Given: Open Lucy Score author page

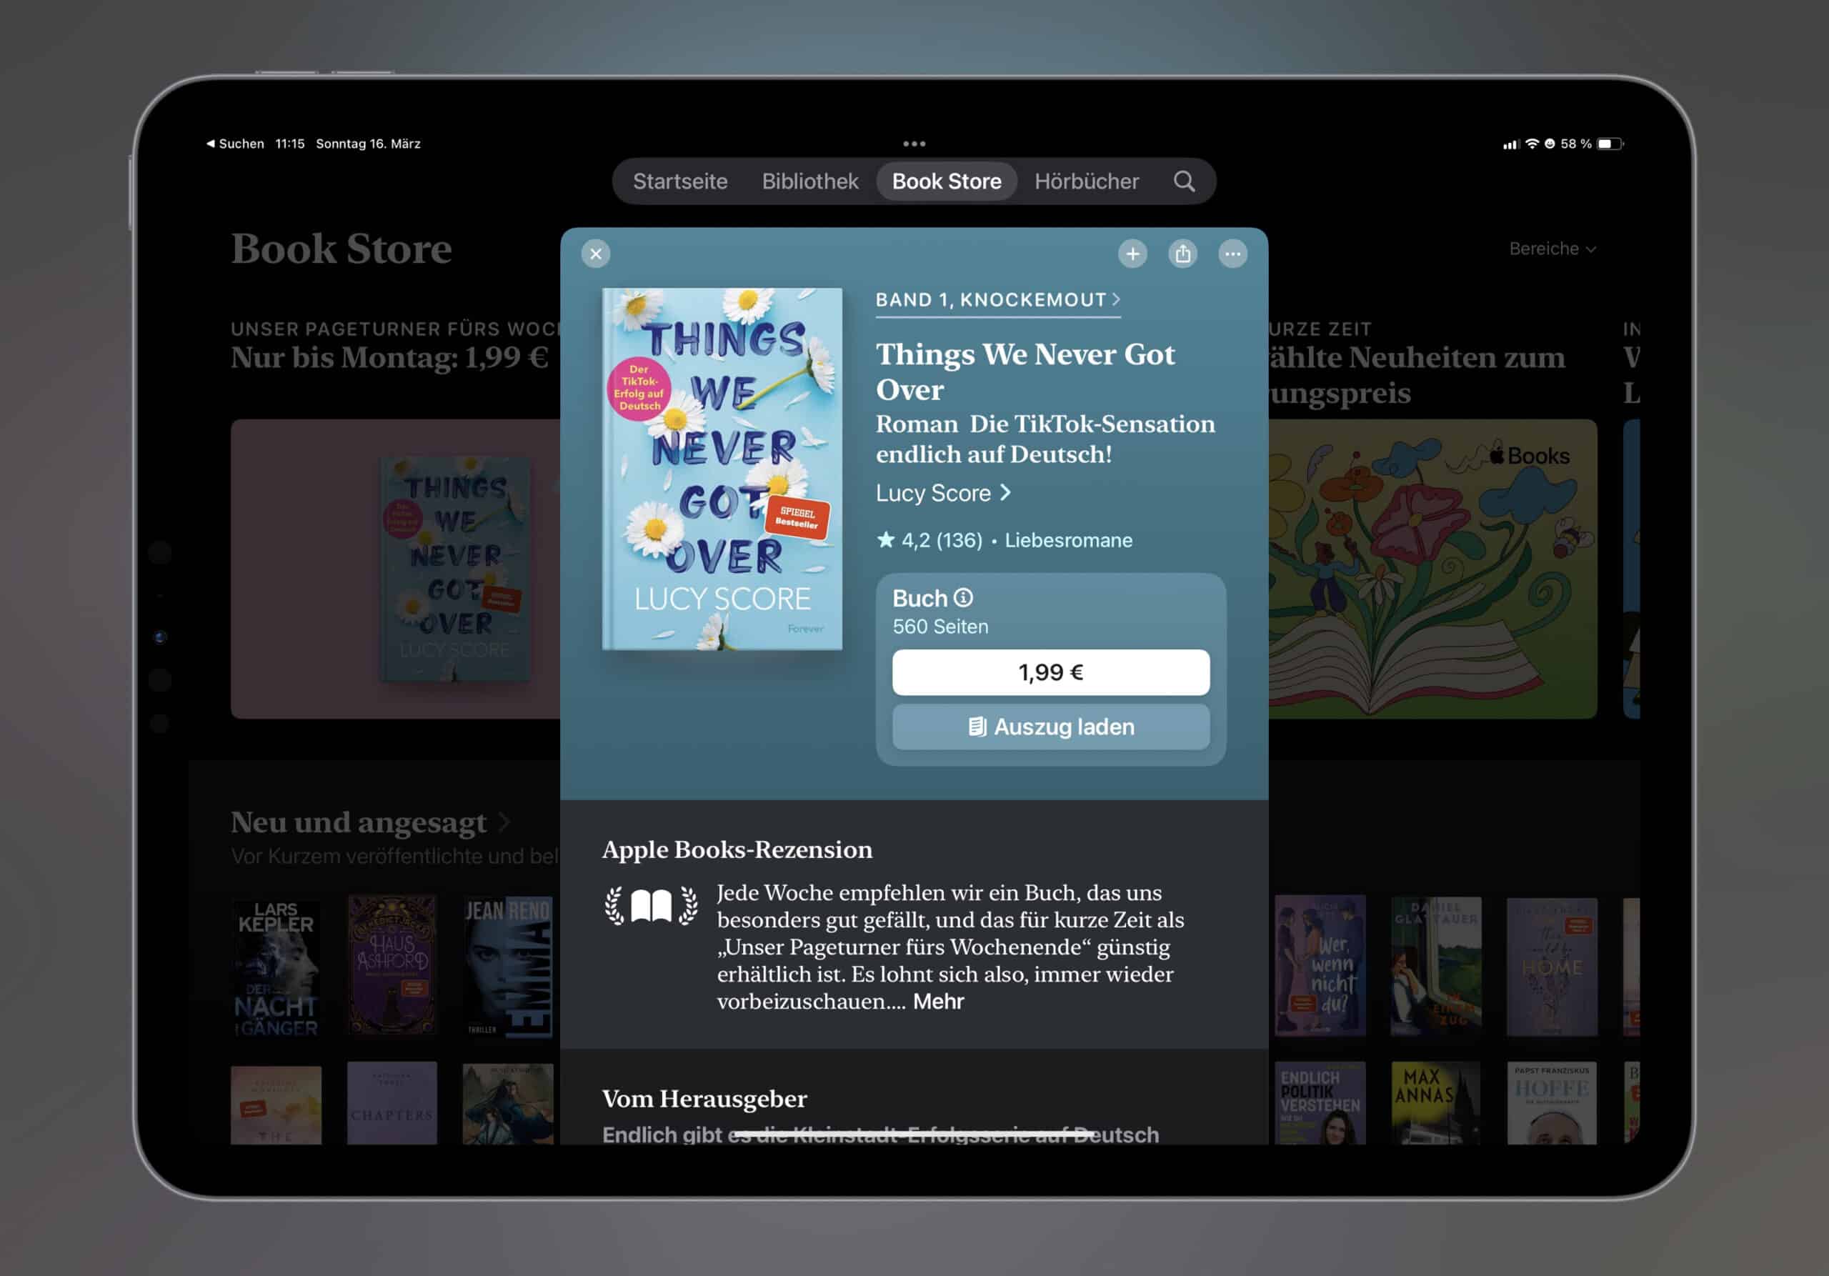Looking at the screenshot, I should pos(943,493).
